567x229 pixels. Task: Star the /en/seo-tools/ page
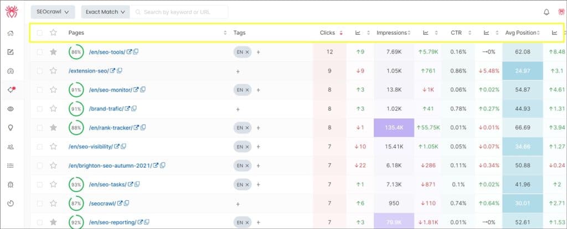[x=54, y=52]
